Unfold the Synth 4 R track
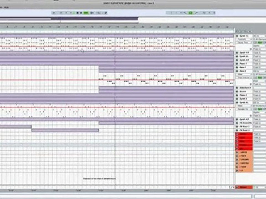266x199 pixels. point(237,119)
